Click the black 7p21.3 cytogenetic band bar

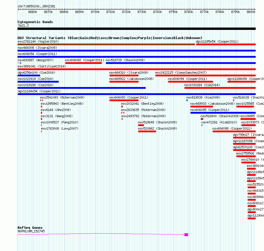(x=136, y=29)
